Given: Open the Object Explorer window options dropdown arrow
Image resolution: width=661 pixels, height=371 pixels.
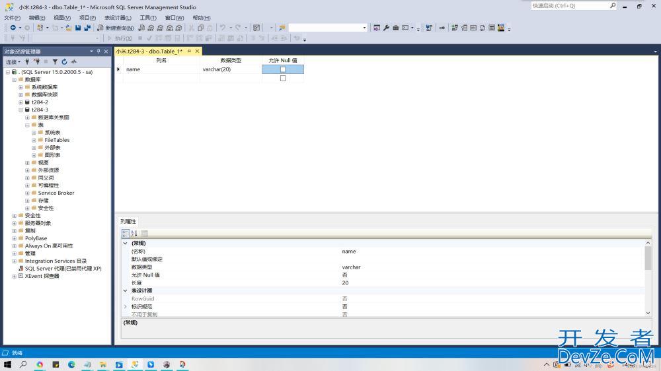Looking at the screenshot, I should pyautogui.click(x=91, y=51).
